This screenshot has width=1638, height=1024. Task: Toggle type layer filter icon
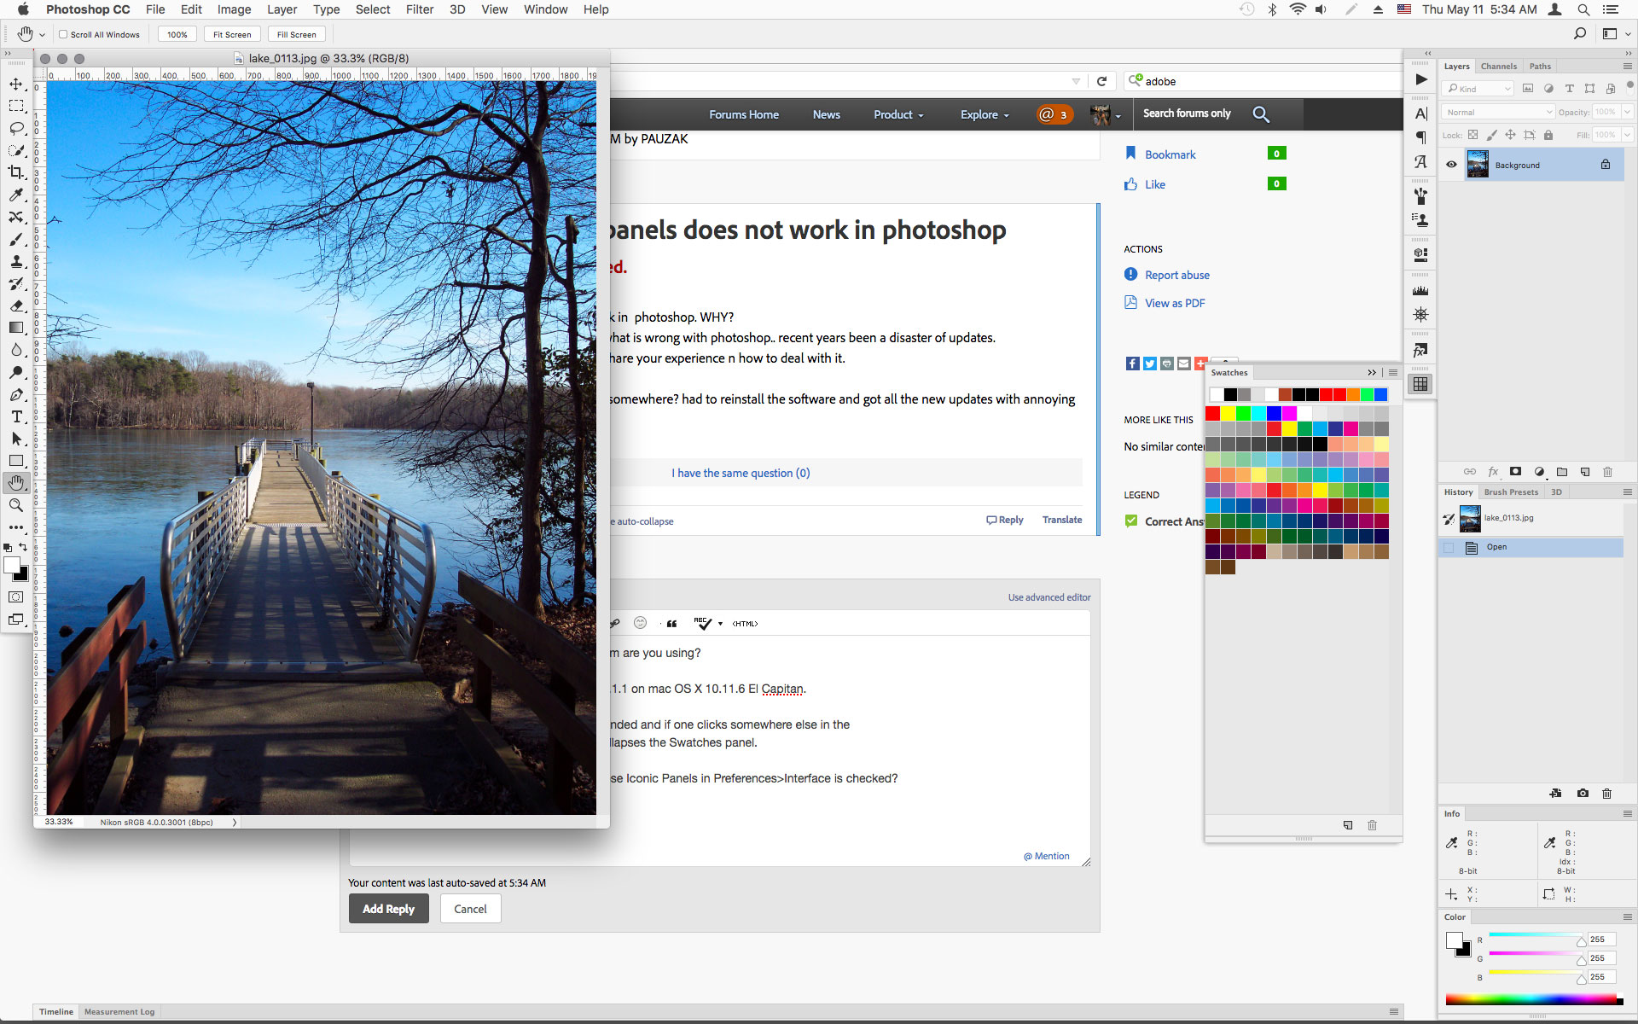coord(1569,89)
